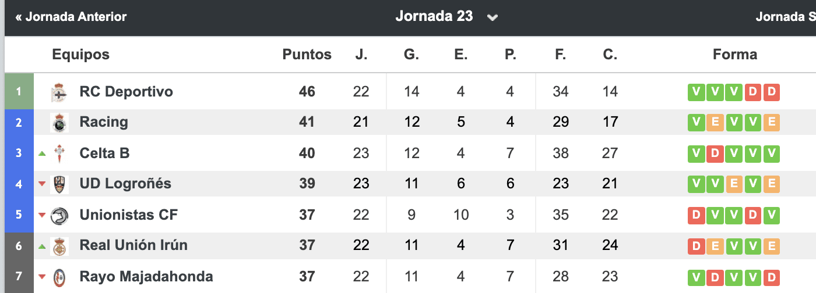Viewport: 816px width, 293px height.
Task: Sort table by Puntos column
Action: click(x=307, y=55)
